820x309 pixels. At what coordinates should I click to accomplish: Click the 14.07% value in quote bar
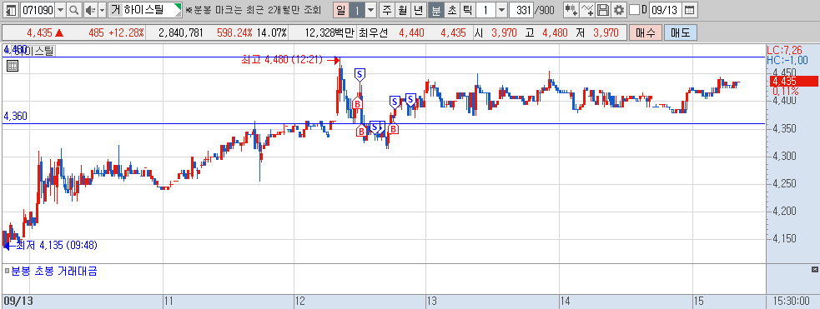tap(272, 32)
